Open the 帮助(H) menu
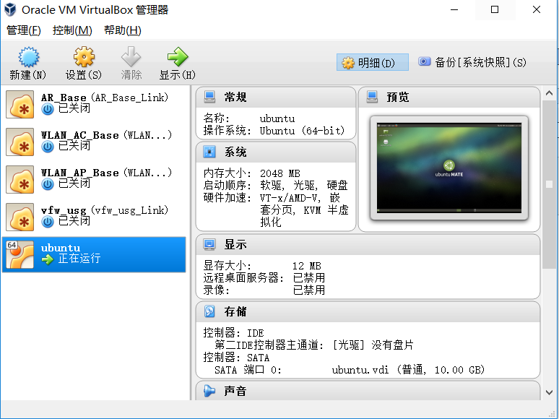This screenshot has height=419, width=559. [123, 30]
